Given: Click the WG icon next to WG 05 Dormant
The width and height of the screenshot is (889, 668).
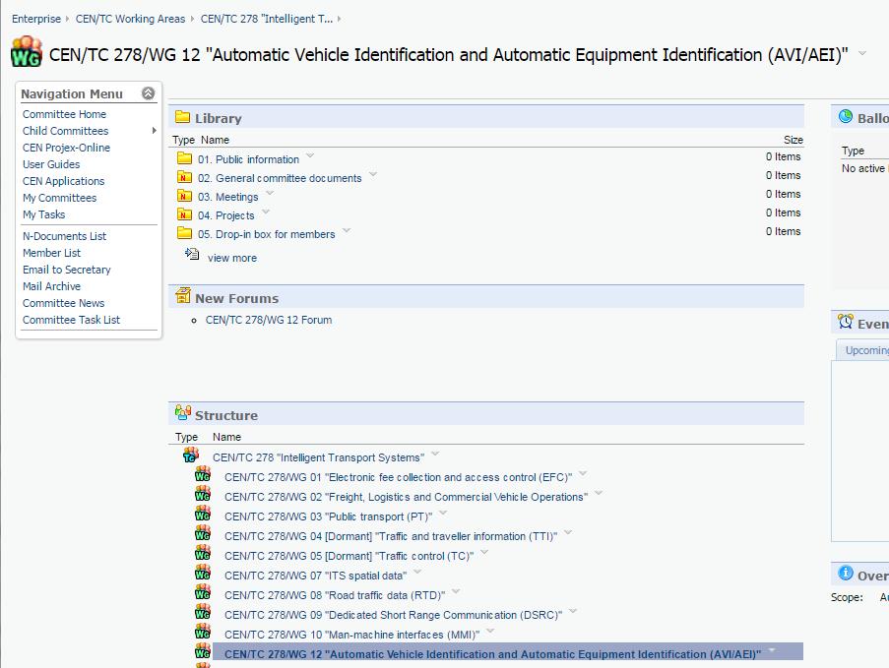Looking at the screenshot, I should click(x=203, y=553).
